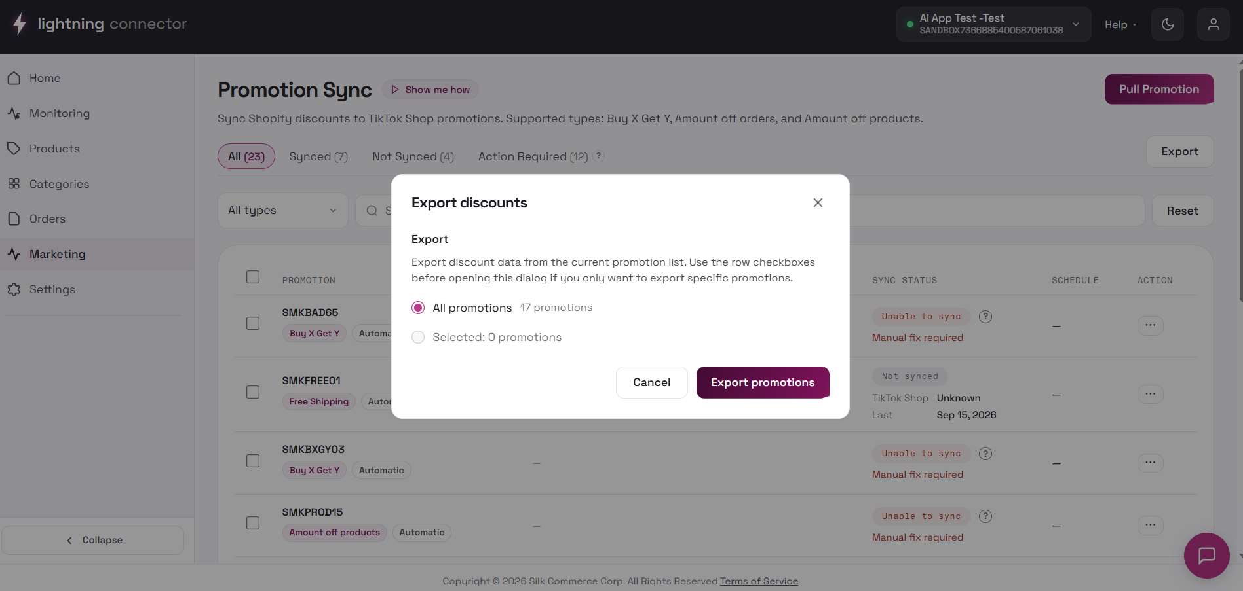Screen dimensions: 1243x591
Task: Open Orders in the sidebar
Action: coord(97,219)
